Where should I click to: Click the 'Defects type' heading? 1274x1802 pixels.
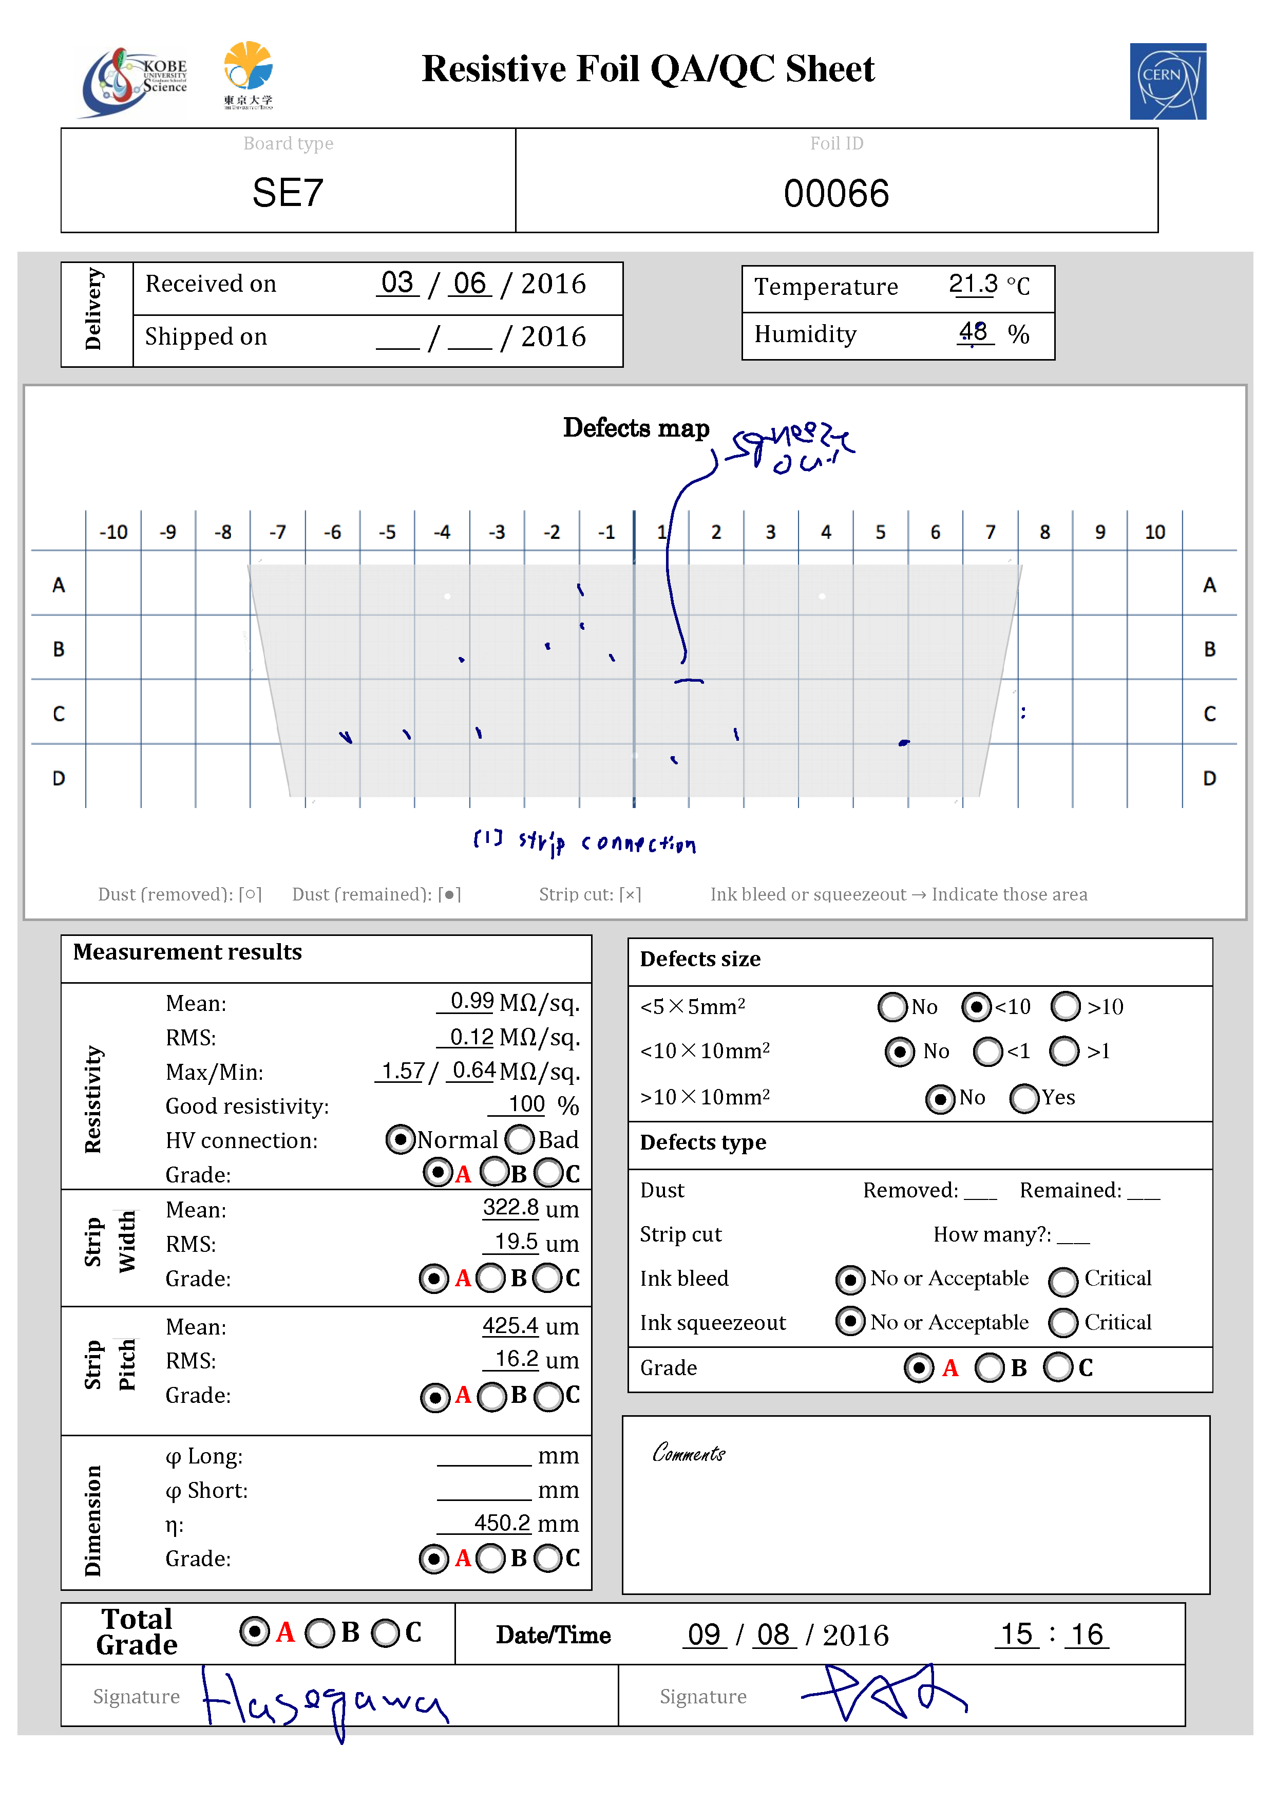click(x=703, y=1143)
